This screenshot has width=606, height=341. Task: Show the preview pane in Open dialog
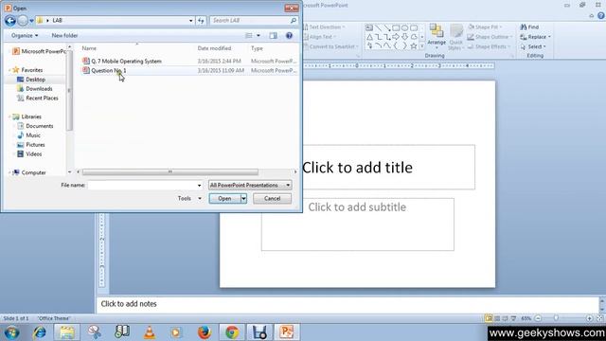[x=274, y=36]
